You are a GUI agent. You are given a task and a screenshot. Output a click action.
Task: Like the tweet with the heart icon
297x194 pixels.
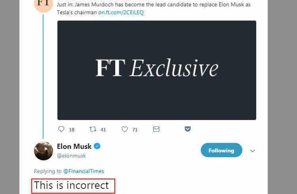coord(125,129)
